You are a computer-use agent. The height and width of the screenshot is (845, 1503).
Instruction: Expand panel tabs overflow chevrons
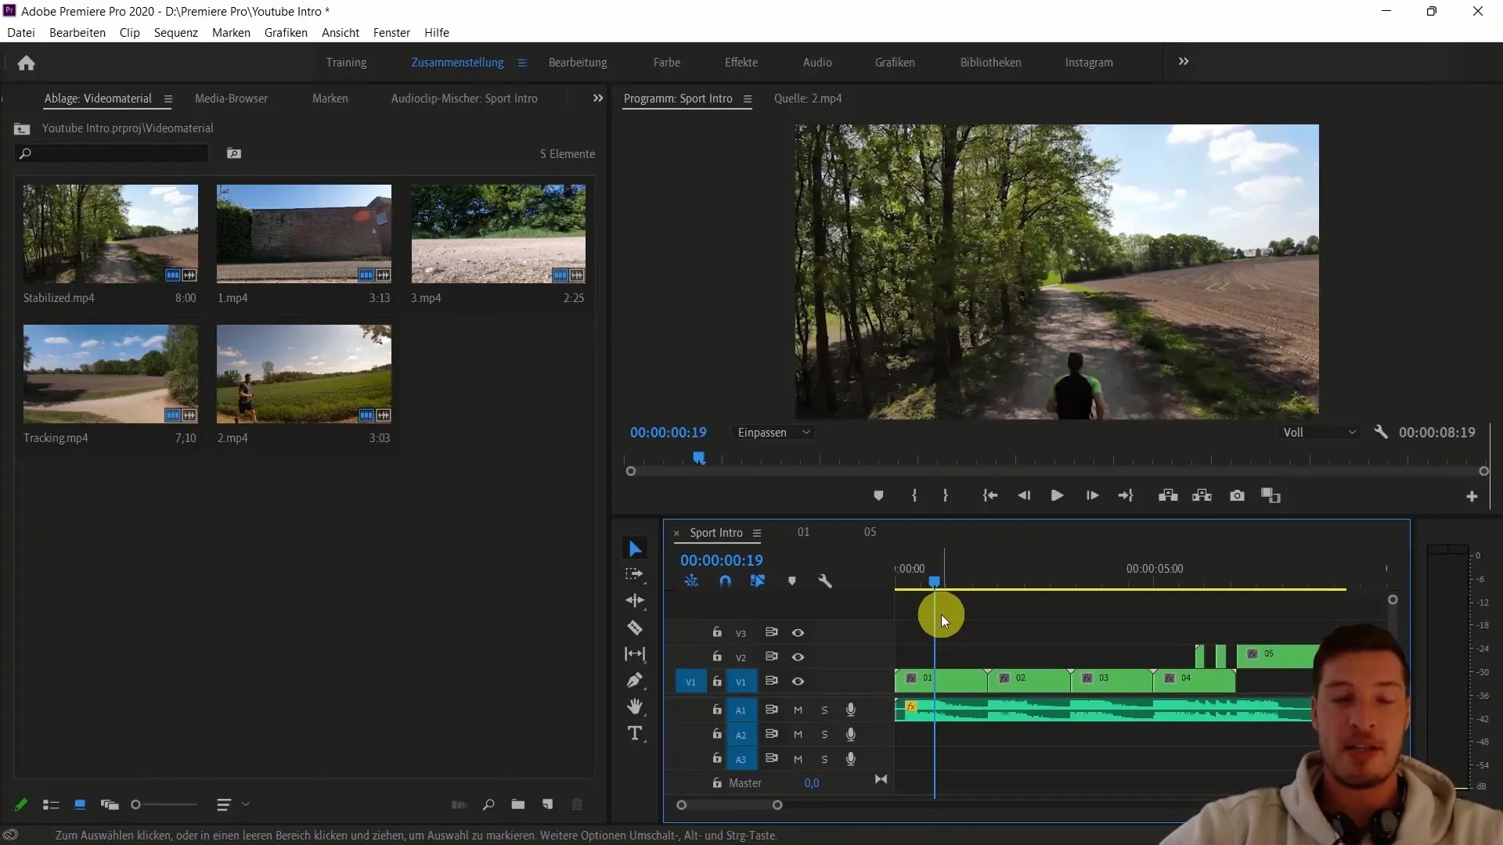[598, 99]
